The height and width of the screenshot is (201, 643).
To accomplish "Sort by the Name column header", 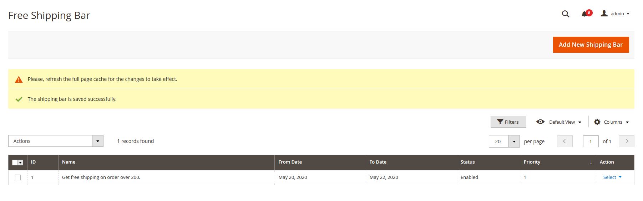I will click(x=69, y=162).
